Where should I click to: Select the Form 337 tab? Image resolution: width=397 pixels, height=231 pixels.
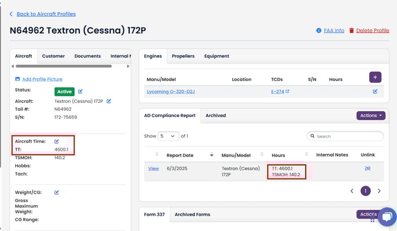point(155,214)
